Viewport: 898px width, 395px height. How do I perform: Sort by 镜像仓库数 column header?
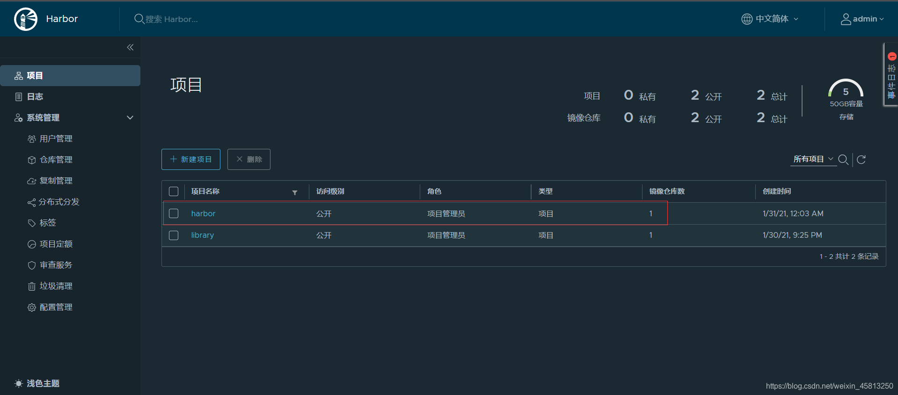pos(667,191)
